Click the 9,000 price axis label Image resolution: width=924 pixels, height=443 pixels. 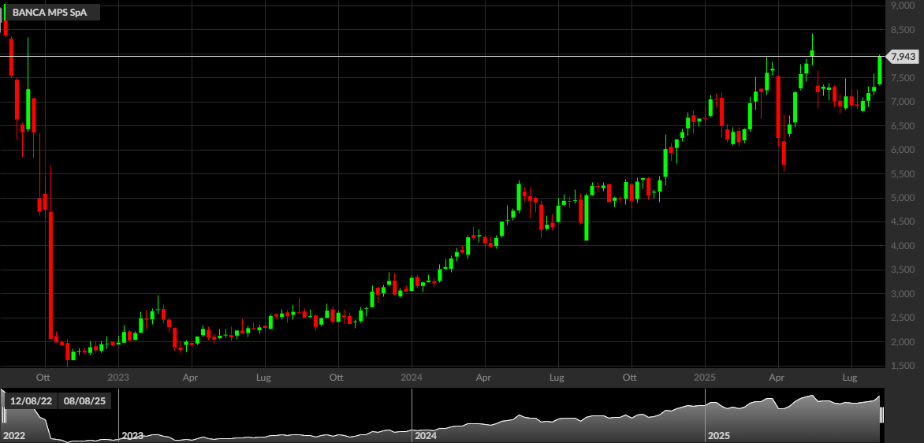(902, 6)
